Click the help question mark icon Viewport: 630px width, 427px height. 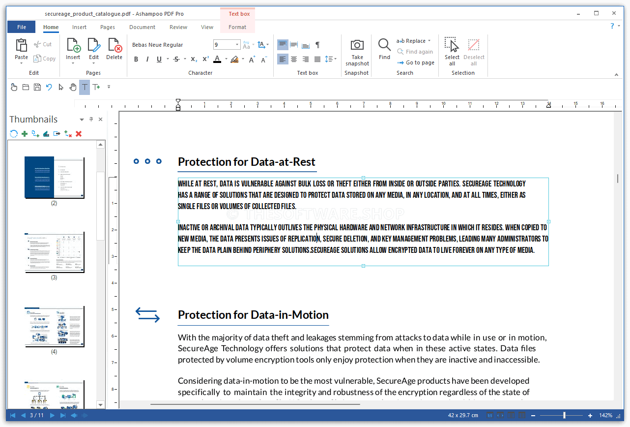pyautogui.click(x=612, y=26)
